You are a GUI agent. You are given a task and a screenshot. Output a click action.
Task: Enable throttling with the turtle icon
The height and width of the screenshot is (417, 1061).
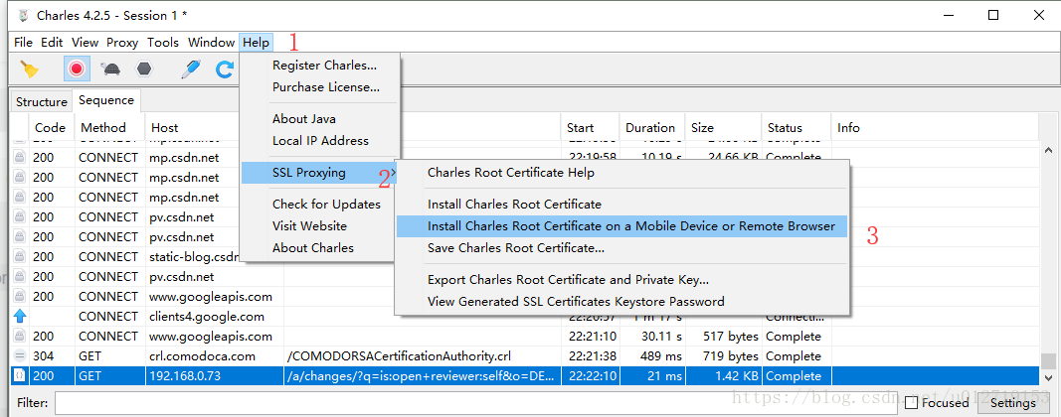pos(110,69)
